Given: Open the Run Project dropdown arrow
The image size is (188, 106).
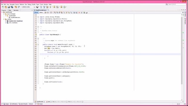Looking at the screenshot, I should (52, 7).
